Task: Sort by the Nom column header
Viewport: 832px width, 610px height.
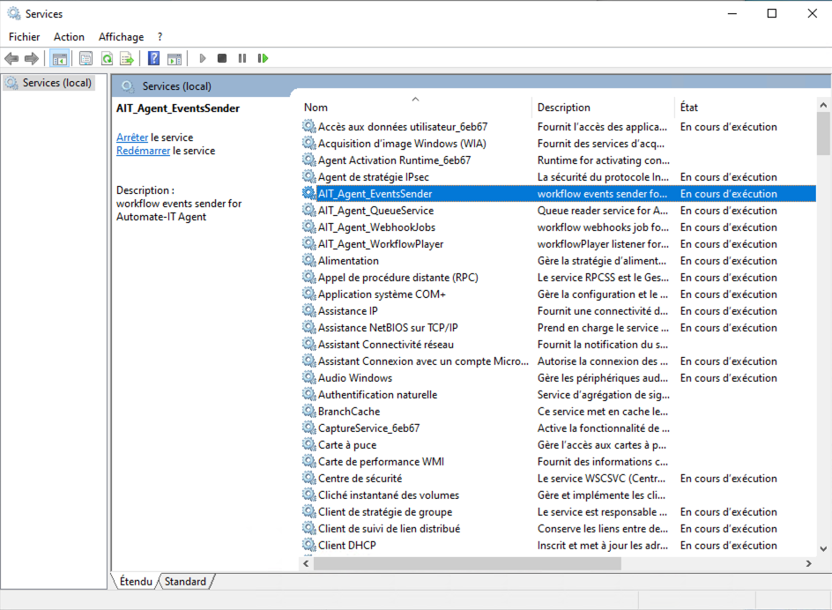Action: pos(415,107)
